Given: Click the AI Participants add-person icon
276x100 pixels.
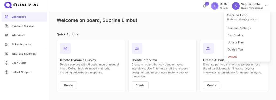Looking at the screenshot, I should (6, 44).
